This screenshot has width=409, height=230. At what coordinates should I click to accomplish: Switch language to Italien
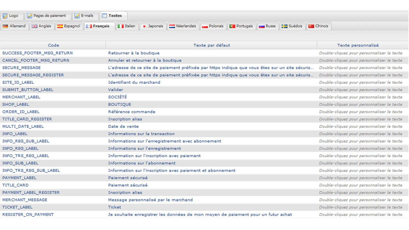pos(127,26)
